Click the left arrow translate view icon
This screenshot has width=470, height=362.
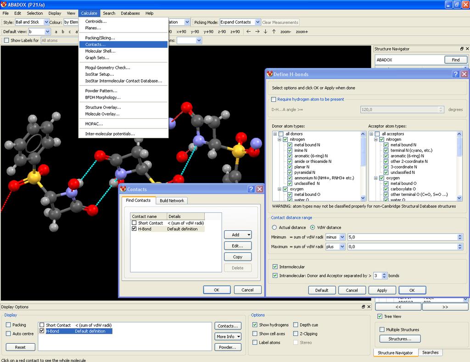pyautogui.click(x=248, y=32)
